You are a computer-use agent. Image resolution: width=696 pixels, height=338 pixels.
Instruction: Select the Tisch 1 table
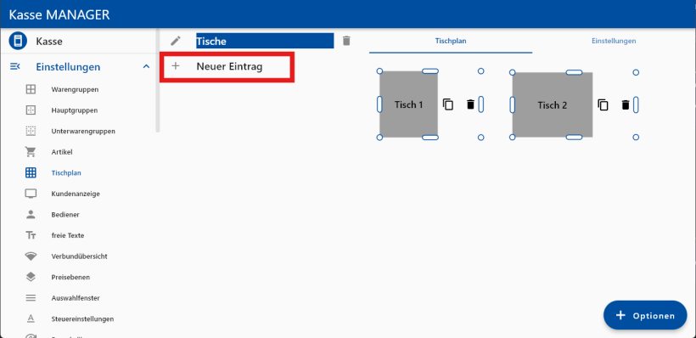click(408, 104)
